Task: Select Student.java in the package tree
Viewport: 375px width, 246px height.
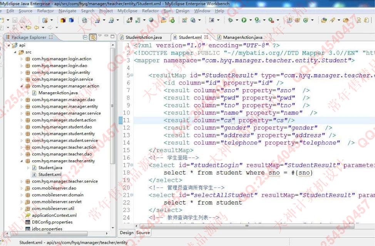Action: click(50, 168)
